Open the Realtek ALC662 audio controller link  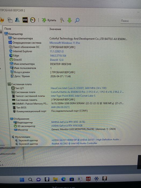74,143
